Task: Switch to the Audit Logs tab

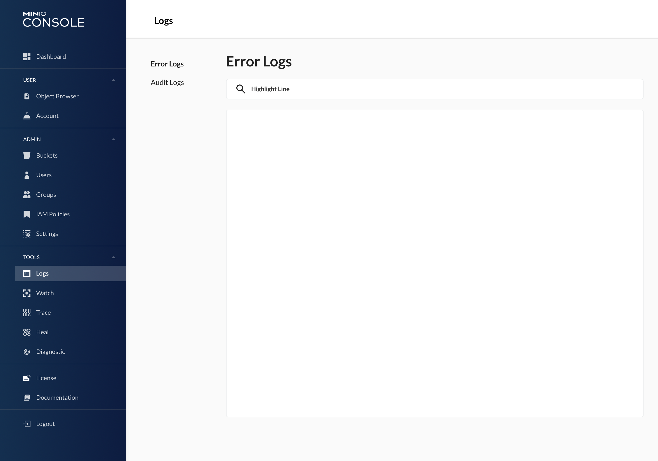Action: click(x=167, y=83)
